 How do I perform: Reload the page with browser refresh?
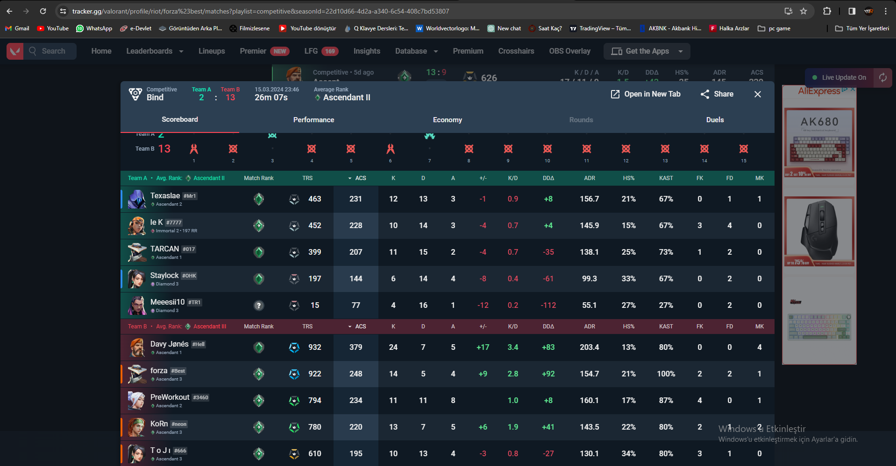(x=43, y=11)
